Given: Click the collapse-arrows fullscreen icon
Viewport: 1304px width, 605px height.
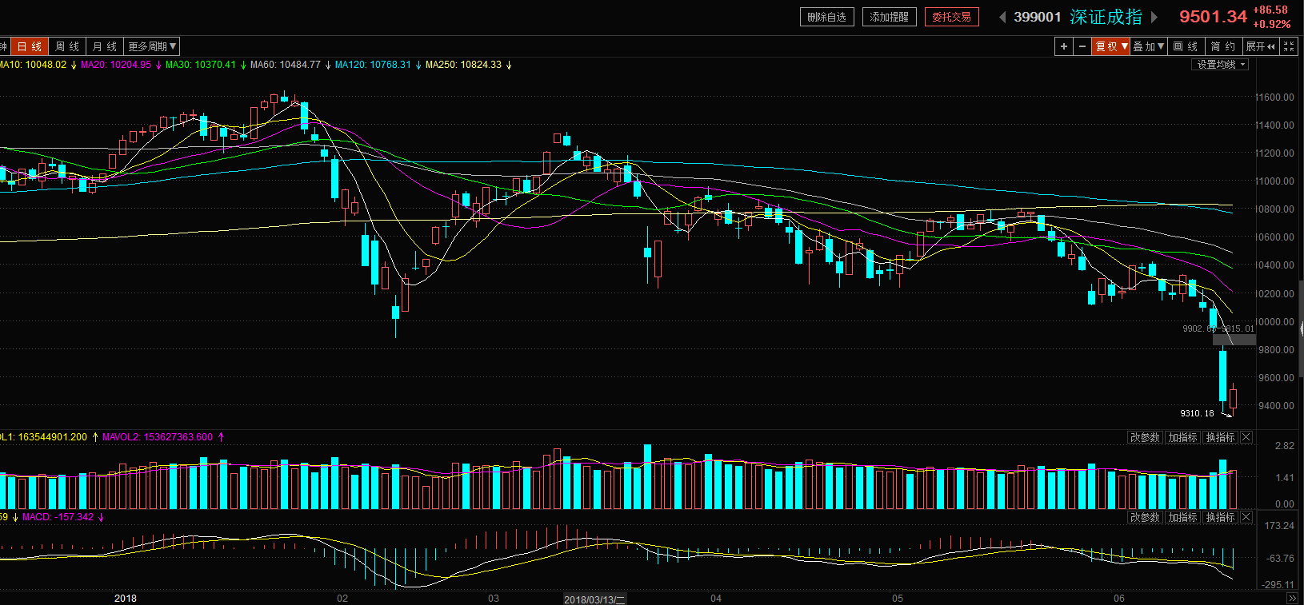Looking at the screenshot, I should tap(1289, 46).
